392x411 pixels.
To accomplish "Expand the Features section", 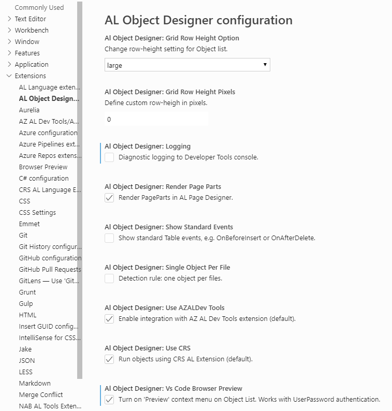I will 9,53.
